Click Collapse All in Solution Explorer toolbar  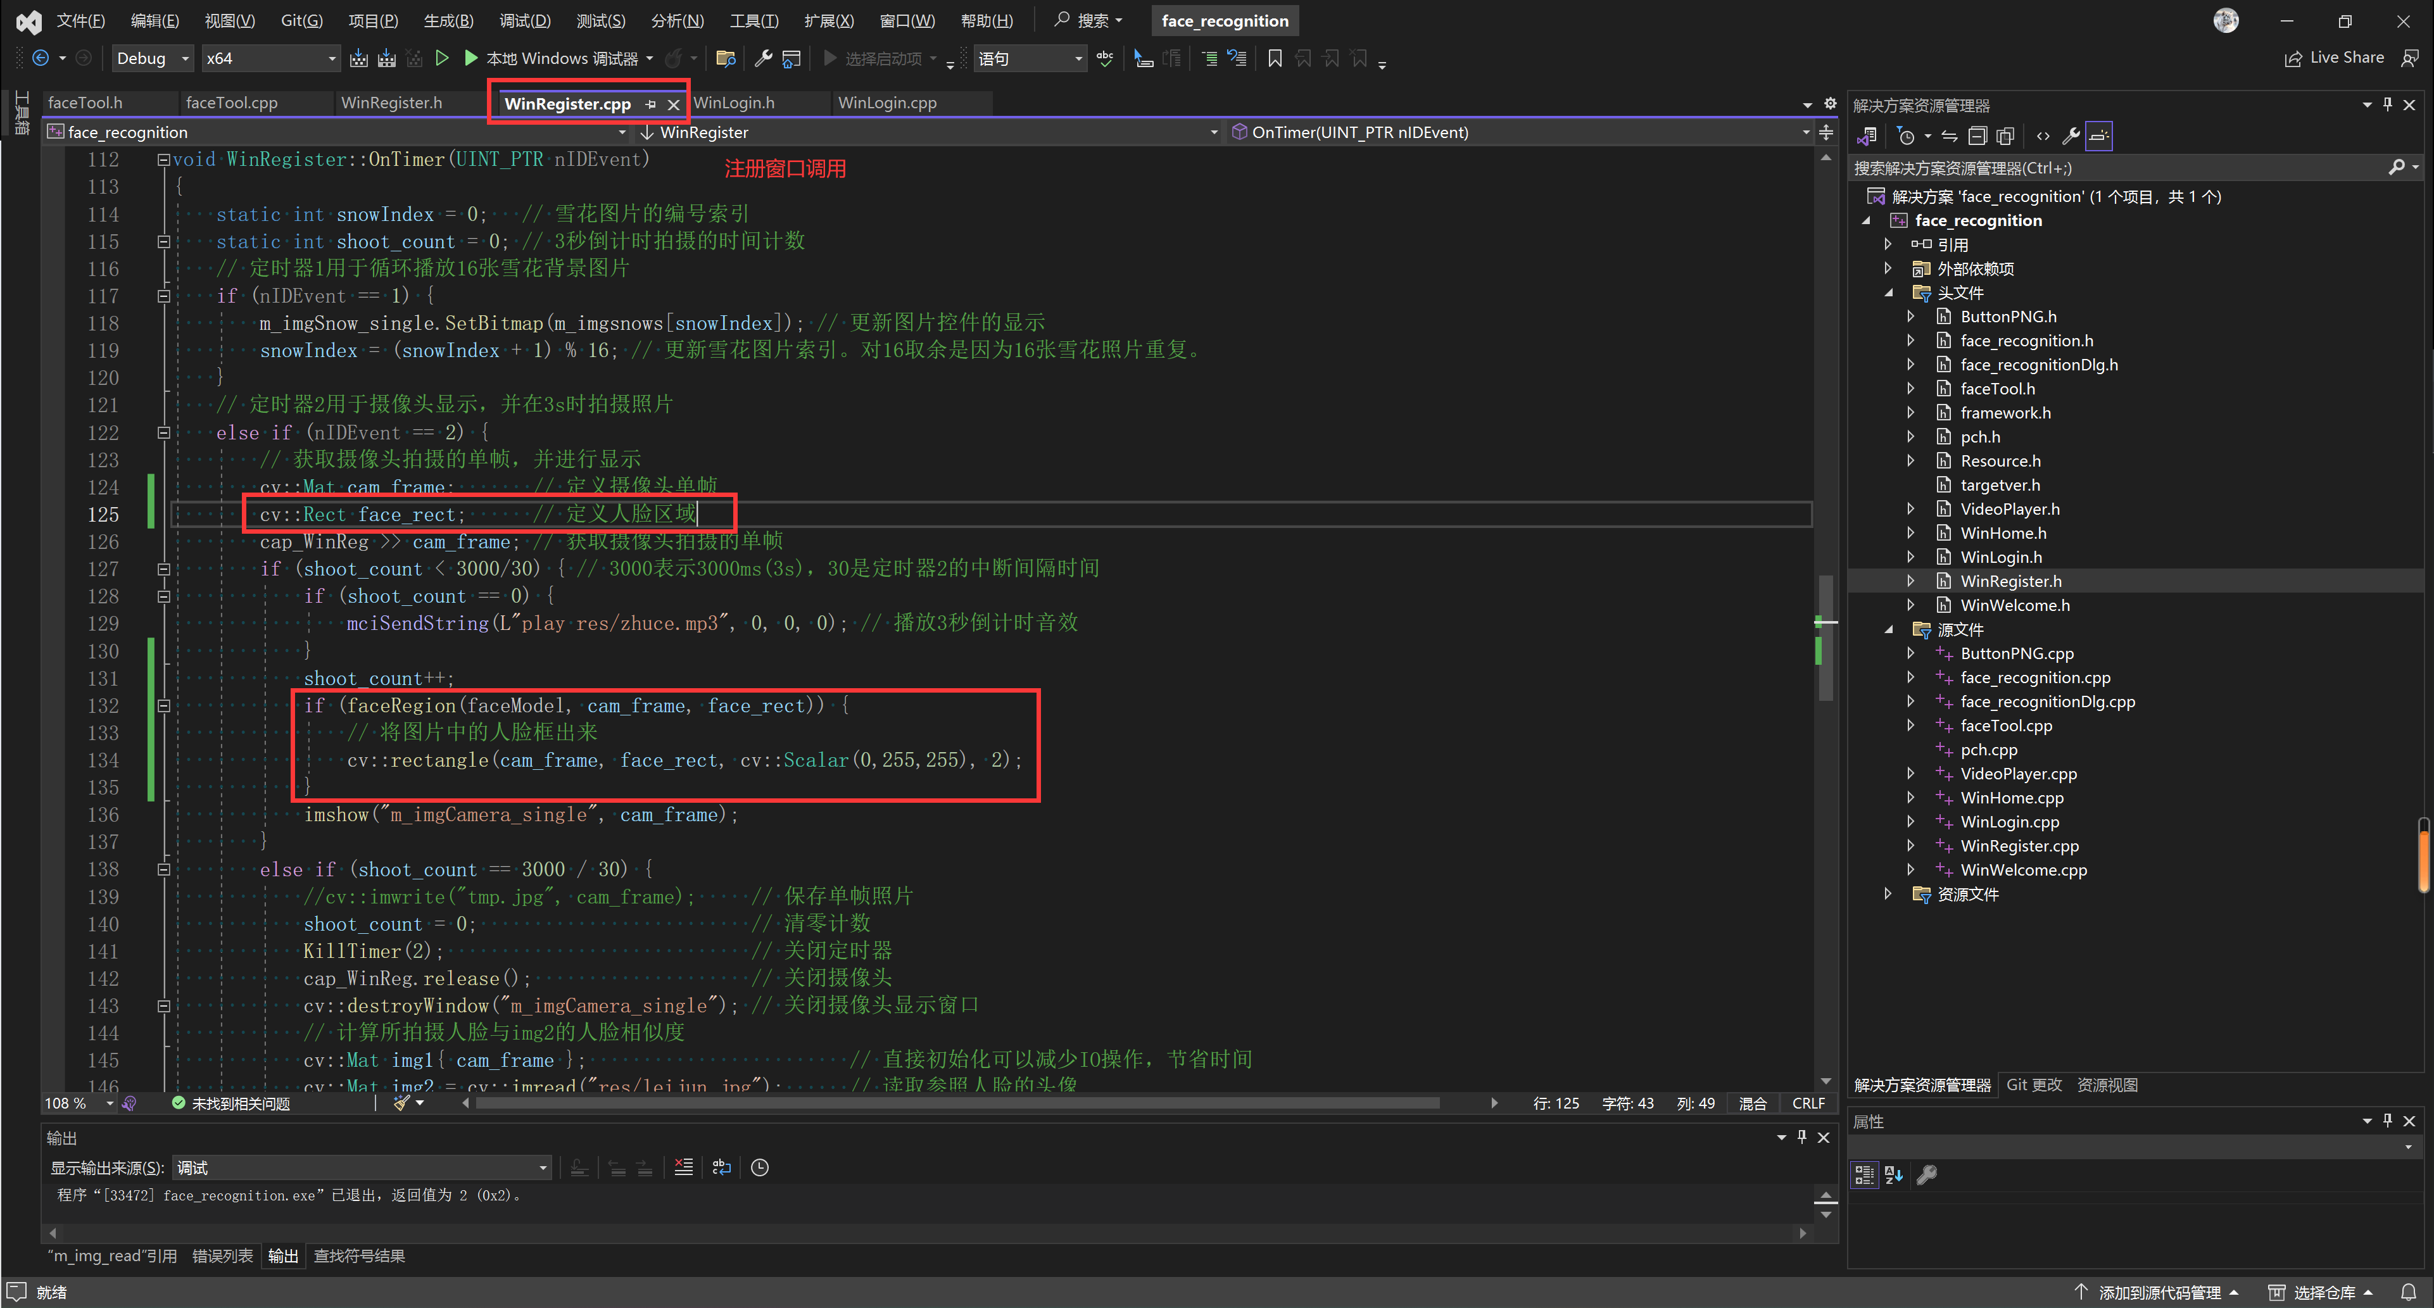(x=1977, y=136)
